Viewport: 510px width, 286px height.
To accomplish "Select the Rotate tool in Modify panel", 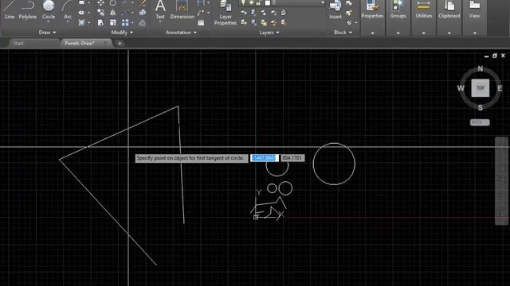I will [x=113, y=3].
